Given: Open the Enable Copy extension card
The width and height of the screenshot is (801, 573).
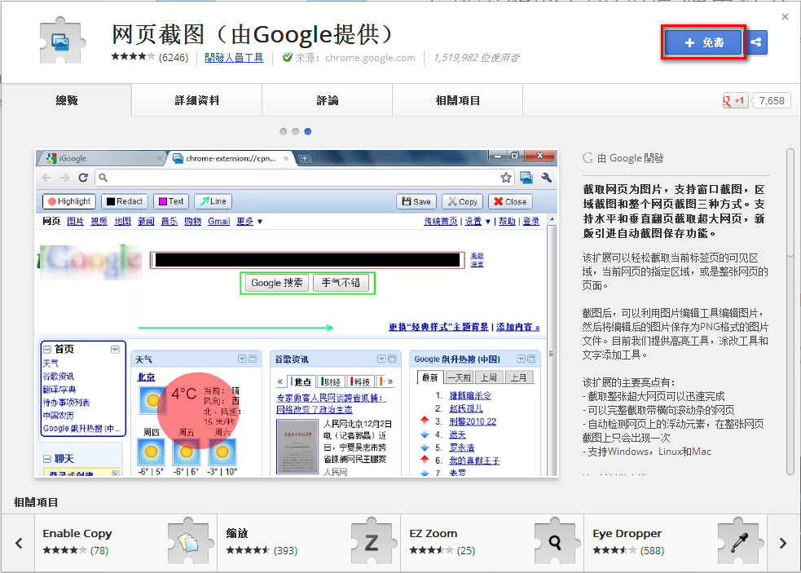Looking at the screenshot, I should pyautogui.click(x=126, y=543).
